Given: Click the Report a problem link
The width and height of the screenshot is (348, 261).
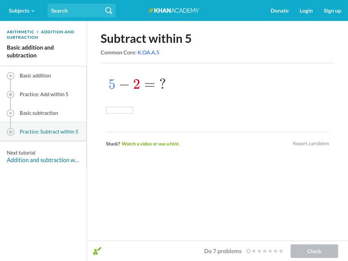Looking at the screenshot, I should (x=311, y=144).
